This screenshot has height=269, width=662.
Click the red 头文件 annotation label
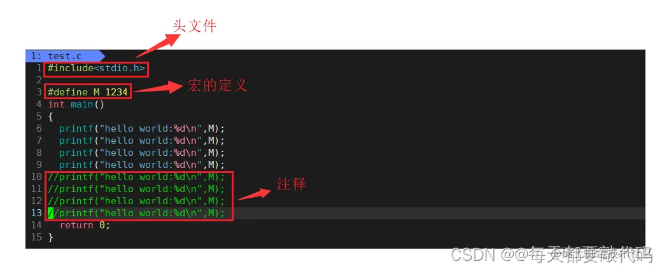tap(194, 26)
